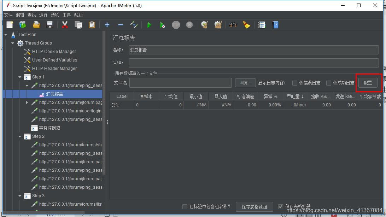386x217 pixels.
Task: Collapse the Step 3 controller arrow
Action: (x=20, y=196)
